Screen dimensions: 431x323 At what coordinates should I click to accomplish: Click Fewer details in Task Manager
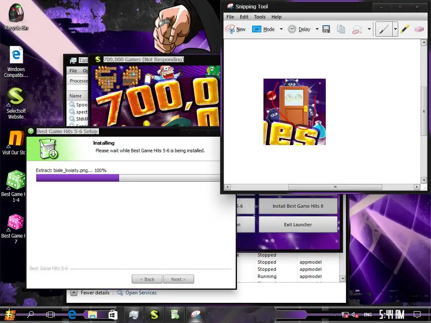click(x=90, y=293)
